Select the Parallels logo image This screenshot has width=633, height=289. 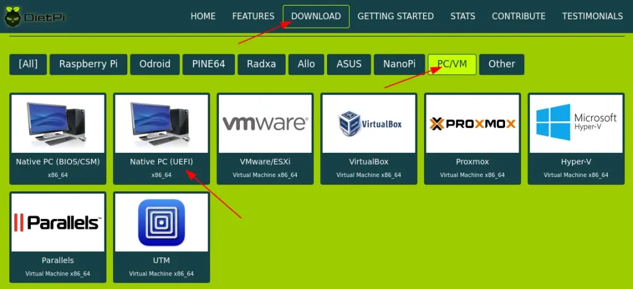(57, 222)
